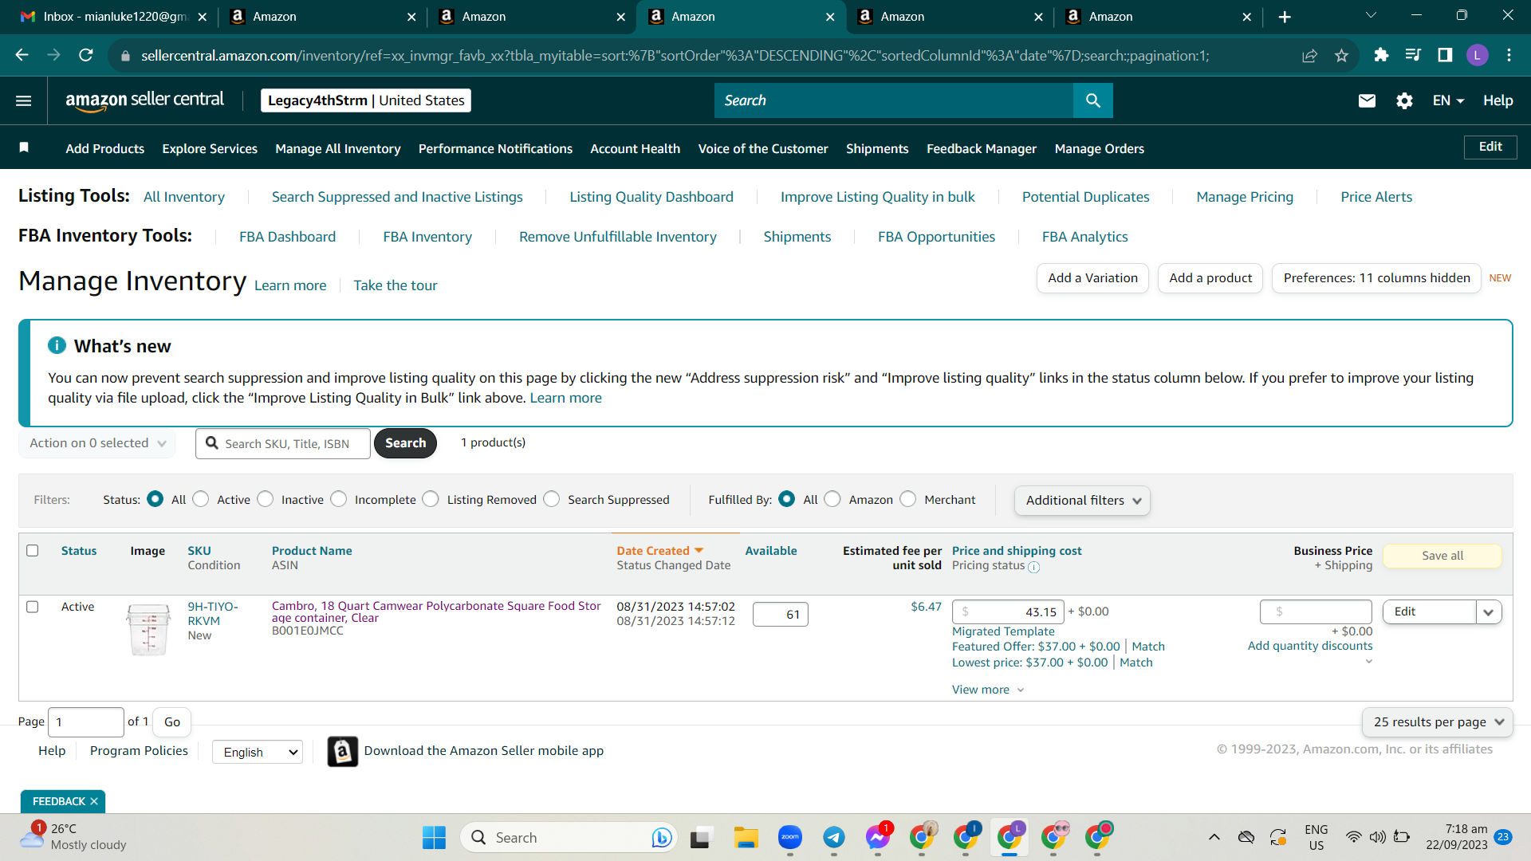Open the Action on 0 selected dropdown

point(97,443)
